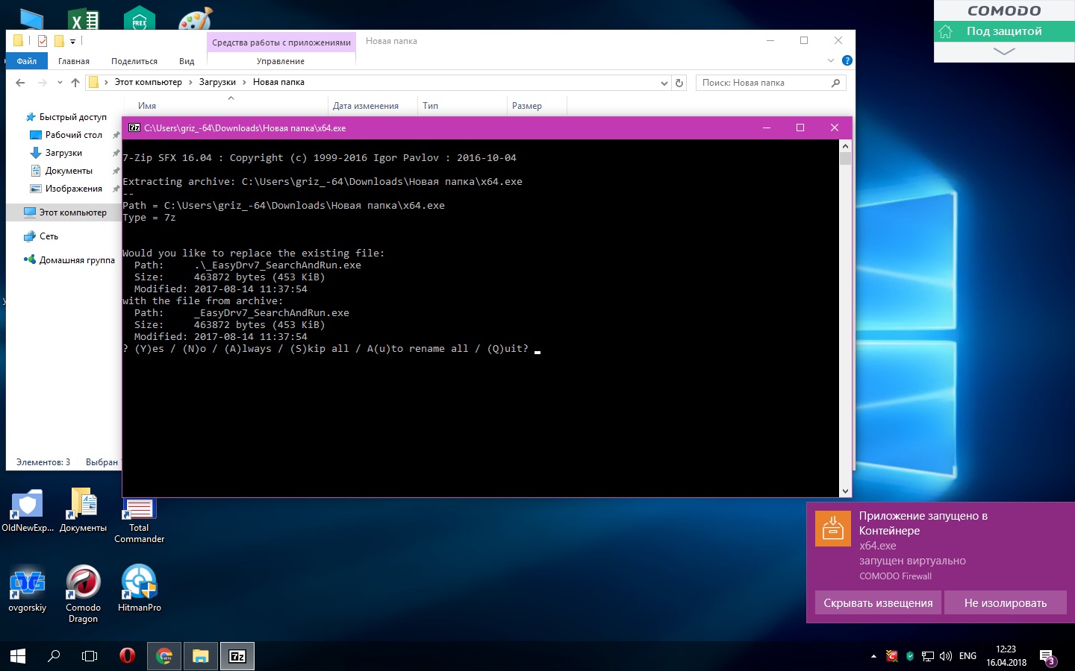The width and height of the screenshot is (1075, 671).
Task: Click the Скрывать извещения button
Action: [878, 602]
